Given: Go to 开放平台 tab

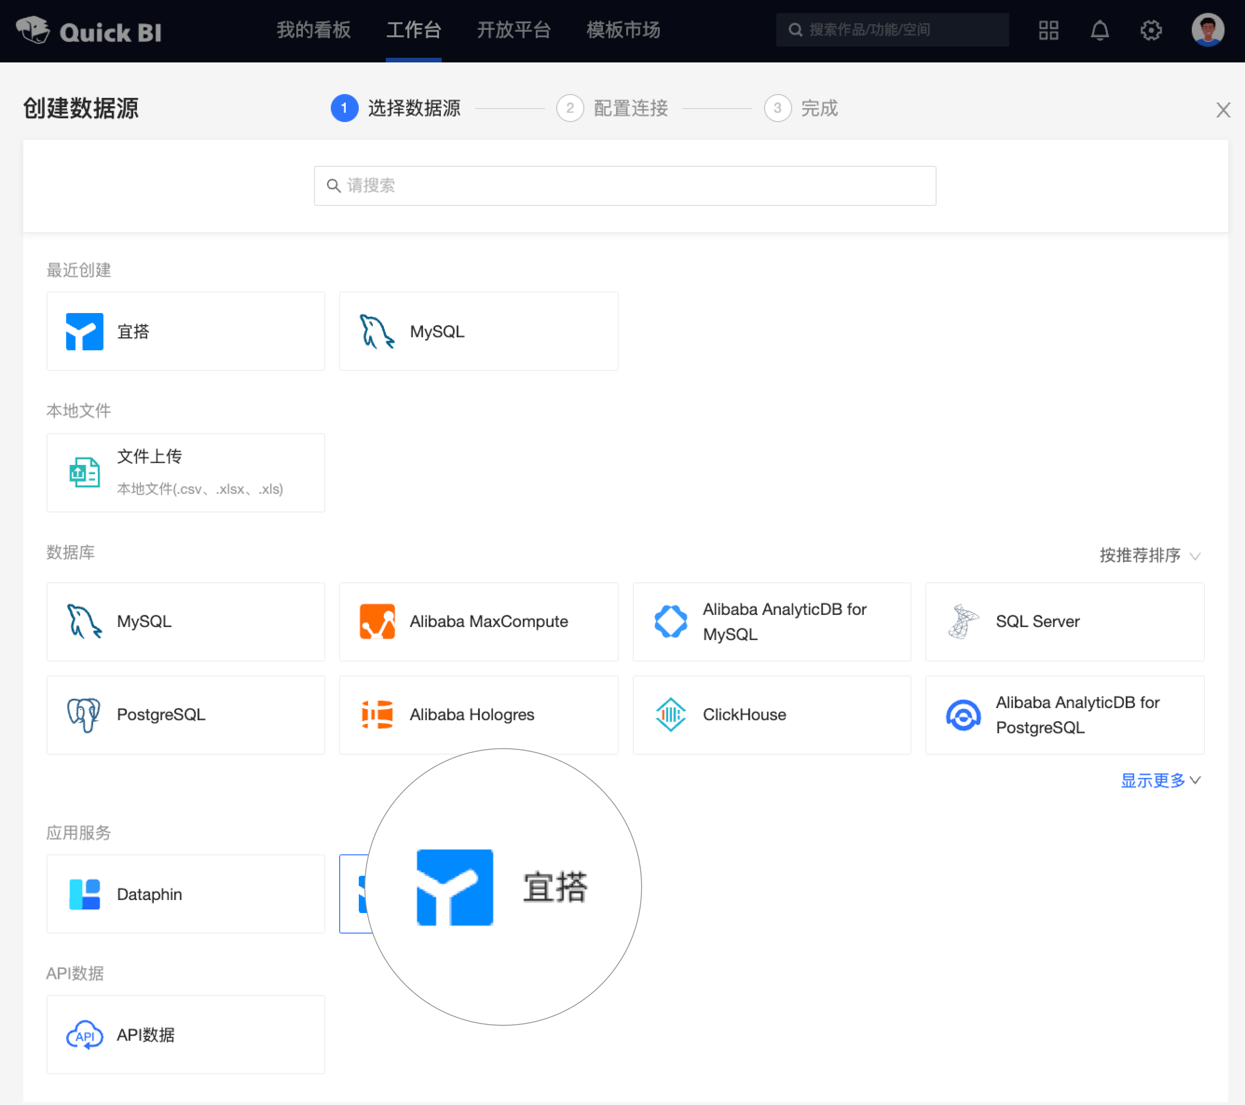Looking at the screenshot, I should tap(513, 30).
